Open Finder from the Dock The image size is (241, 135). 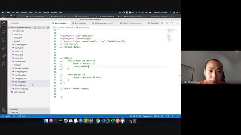pyautogui.click(x=46, y=121)
